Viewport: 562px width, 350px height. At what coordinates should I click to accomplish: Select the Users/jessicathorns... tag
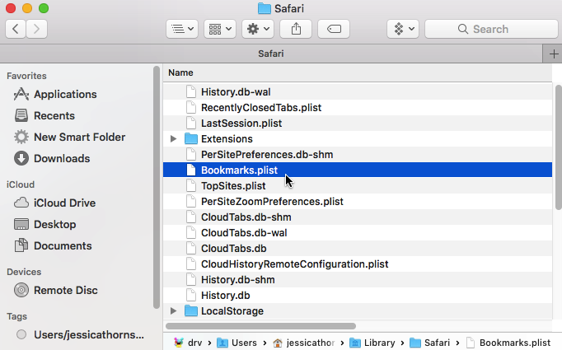pos(80,335)
